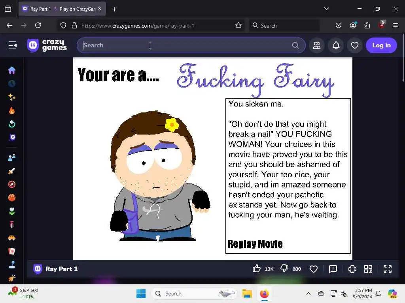Click the Firefox taskbar icon
The width and height of the screenshot is (405, 303).
pyautogui.click(x=264, y=294)
